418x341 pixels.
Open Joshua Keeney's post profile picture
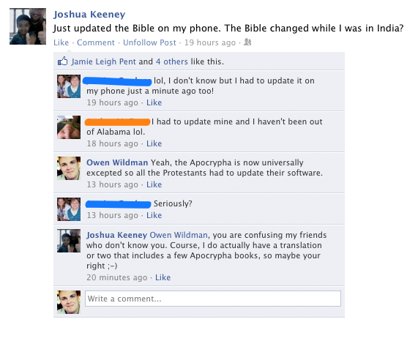(28, 26)
